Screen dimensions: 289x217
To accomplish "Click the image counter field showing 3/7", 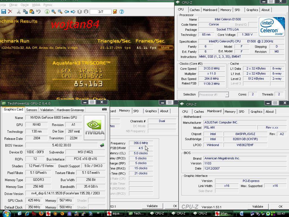I will [x=101, y=12].
